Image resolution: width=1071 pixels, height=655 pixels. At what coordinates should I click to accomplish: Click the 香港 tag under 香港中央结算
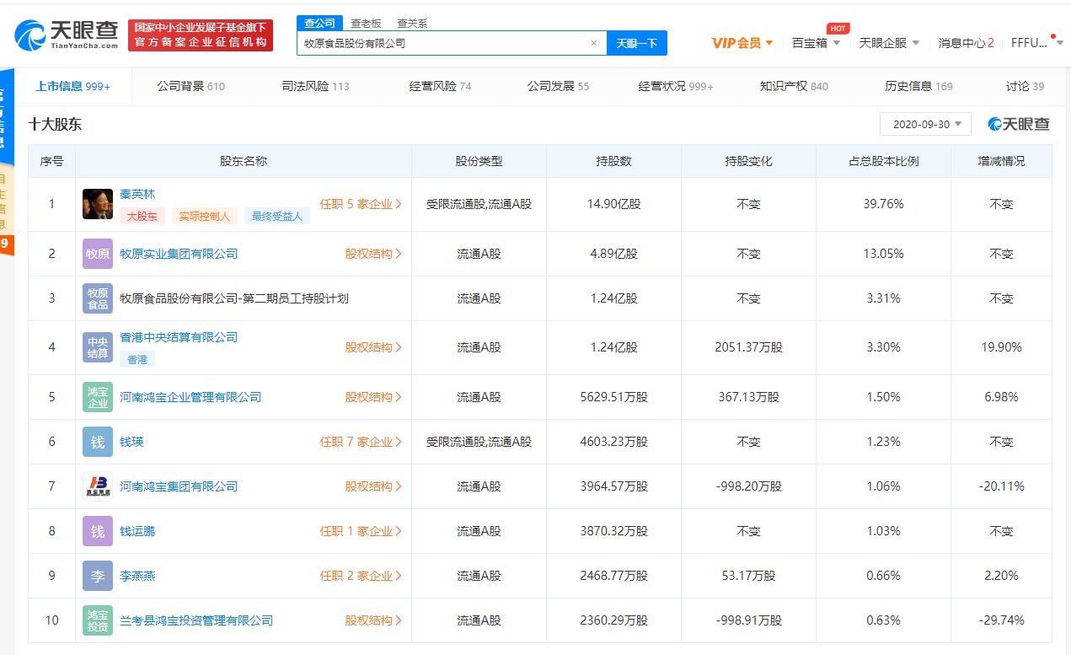coord(137,360)
